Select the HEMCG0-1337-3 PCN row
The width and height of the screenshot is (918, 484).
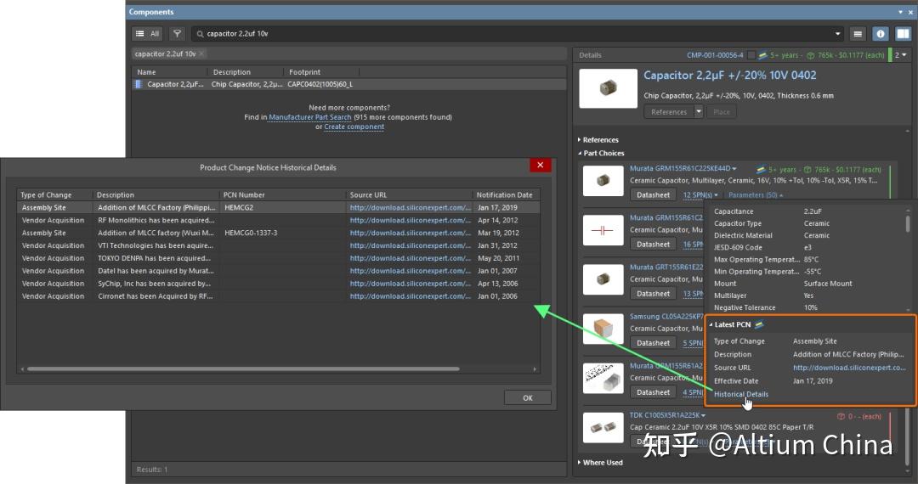click(278, 233)
